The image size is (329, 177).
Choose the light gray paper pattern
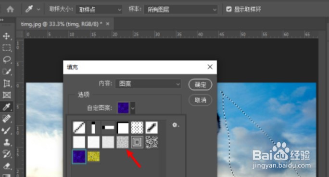(x=108, y=142)
